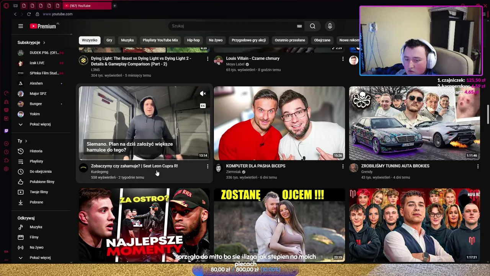Open the KOMPUTER DLA PASHA BICEPS thumbnail
The height and width of the screenshot is (276, 490).
tap(279, 123)
